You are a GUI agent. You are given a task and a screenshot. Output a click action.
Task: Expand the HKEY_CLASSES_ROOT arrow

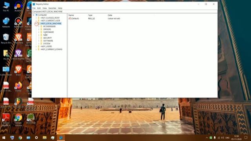click(x=36, y=18)
